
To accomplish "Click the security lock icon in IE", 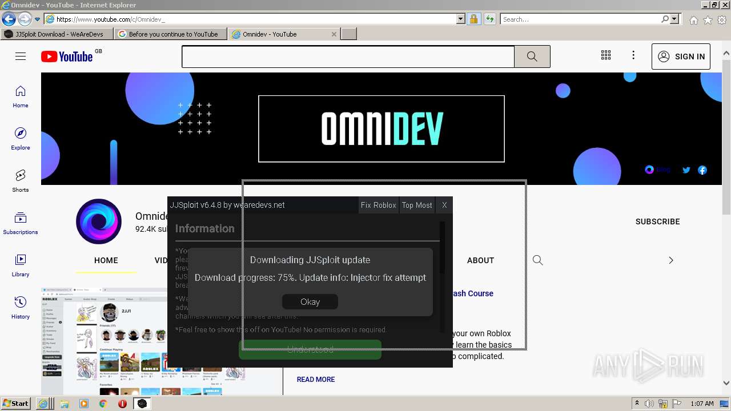I will pos(473,19).
